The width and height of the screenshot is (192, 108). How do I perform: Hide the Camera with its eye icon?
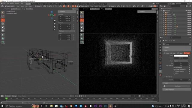[x=188, y=15]
